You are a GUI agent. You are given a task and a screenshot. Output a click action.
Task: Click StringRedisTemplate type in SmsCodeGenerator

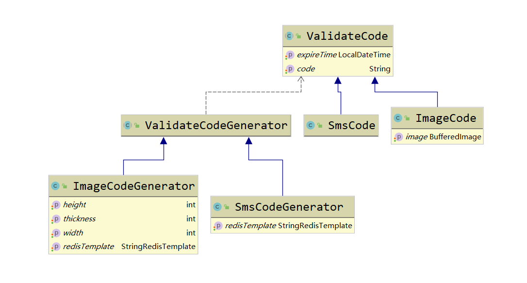pyautogui.click(x=315, y=226)
